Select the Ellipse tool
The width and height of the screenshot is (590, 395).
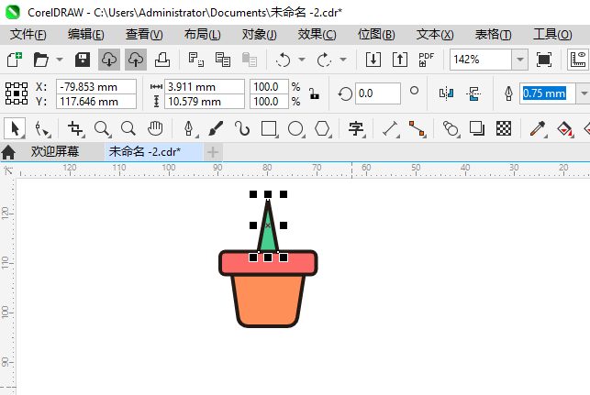point(295,129)
